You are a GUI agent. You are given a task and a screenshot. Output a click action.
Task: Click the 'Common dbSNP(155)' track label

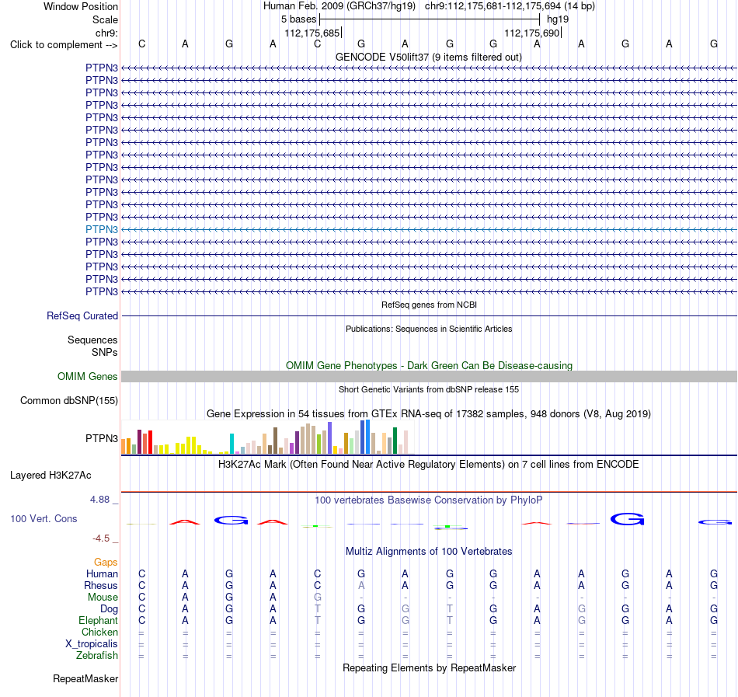pos(68,400)
